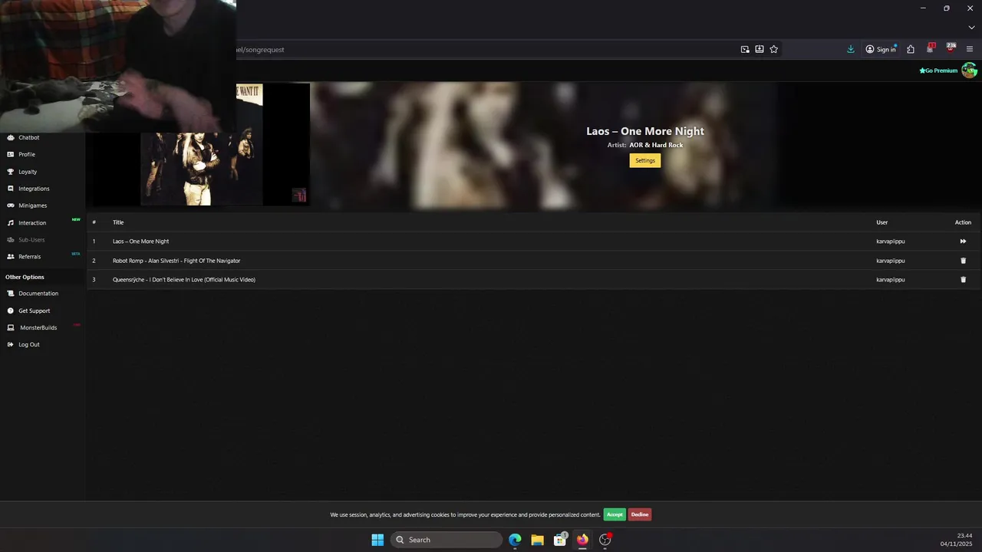Accept the cookie consent

click(615, 514)
